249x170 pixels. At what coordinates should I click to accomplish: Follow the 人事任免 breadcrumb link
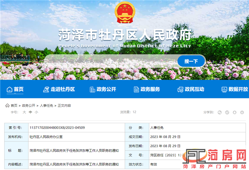pyautogui.click(x=46, y=105)
